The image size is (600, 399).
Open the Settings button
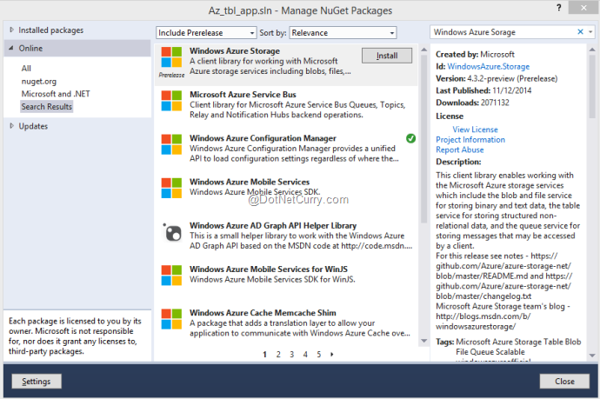click(36, 381)
